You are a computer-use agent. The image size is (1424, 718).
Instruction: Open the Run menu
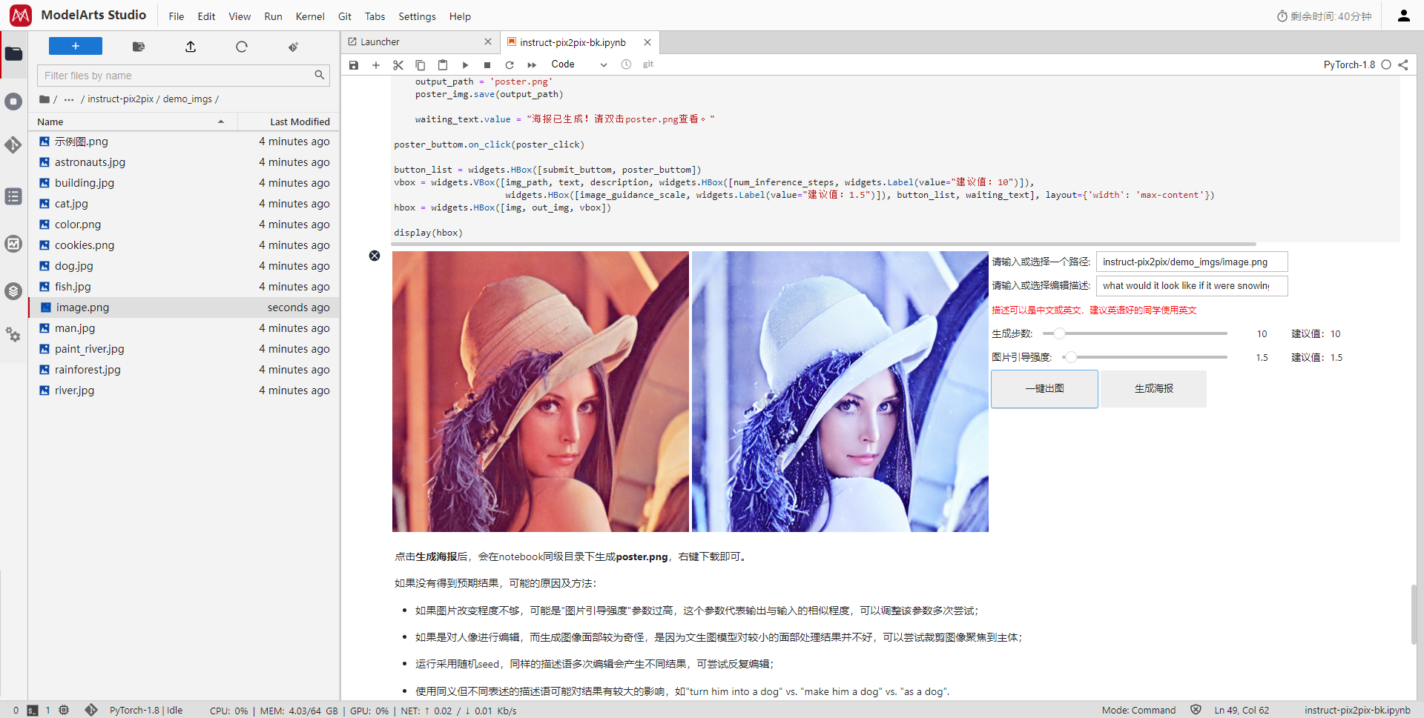point(273,16)
